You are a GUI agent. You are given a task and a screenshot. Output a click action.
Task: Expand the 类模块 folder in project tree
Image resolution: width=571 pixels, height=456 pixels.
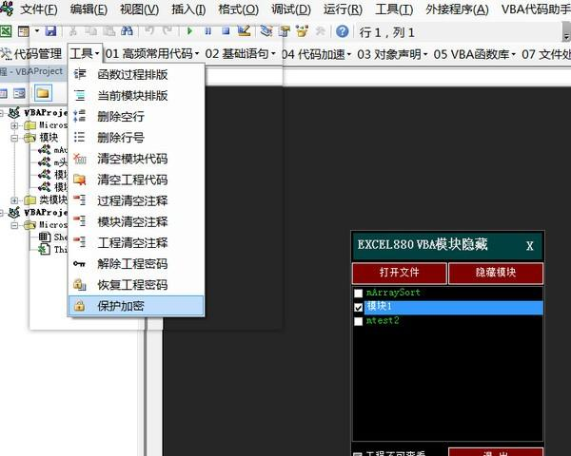click(14, 200)
